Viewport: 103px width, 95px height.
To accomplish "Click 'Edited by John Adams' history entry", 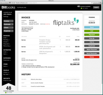I will click(x=36, y=79).
